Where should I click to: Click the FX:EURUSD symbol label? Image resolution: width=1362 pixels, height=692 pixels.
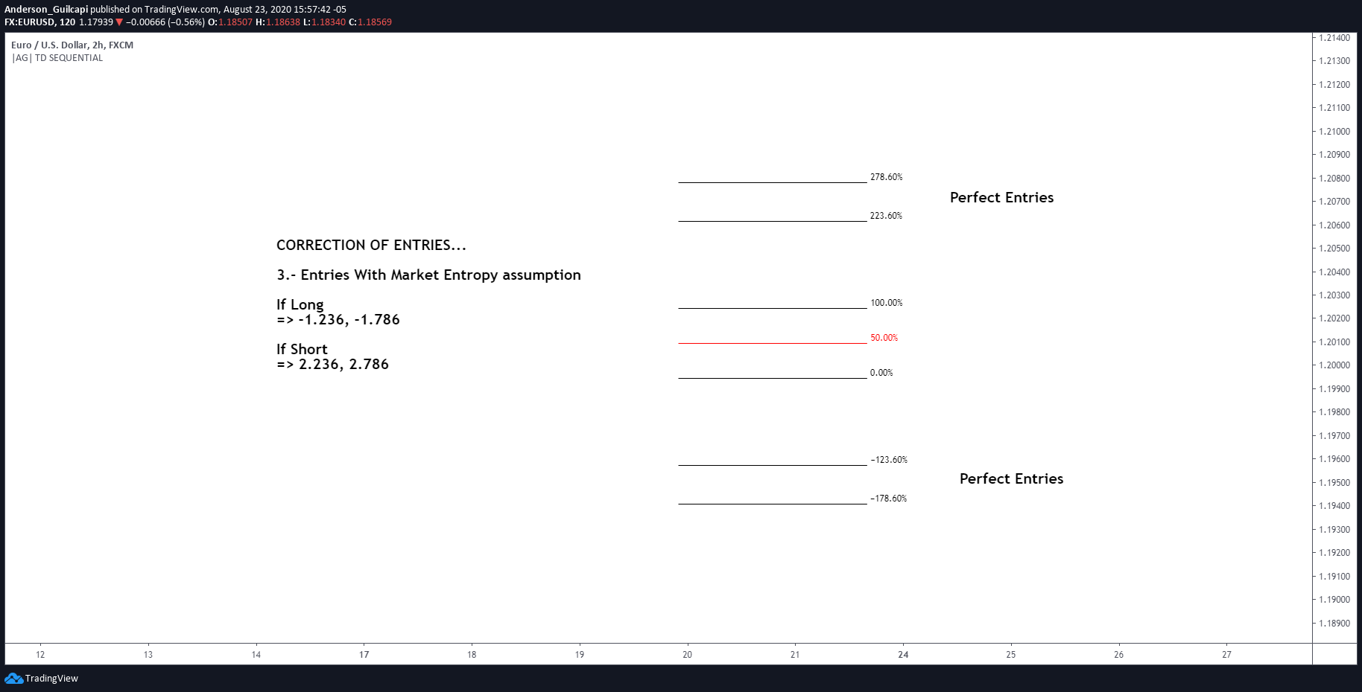[x=30, y=22]
